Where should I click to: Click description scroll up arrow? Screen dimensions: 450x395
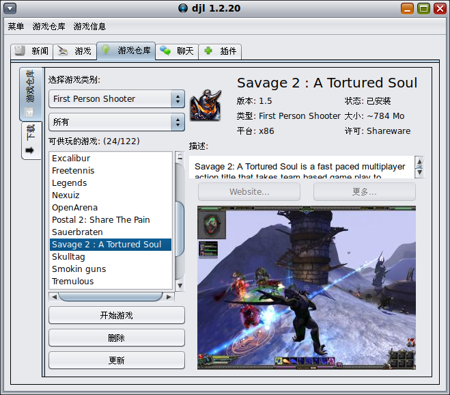[x=419, y=162]
